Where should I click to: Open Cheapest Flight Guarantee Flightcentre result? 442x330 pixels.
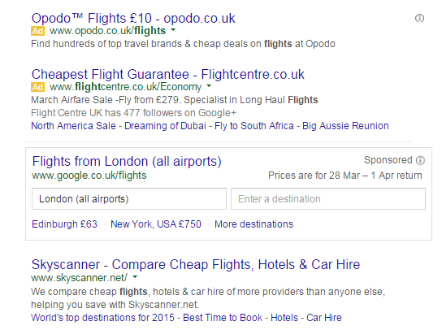pos(167,75)
